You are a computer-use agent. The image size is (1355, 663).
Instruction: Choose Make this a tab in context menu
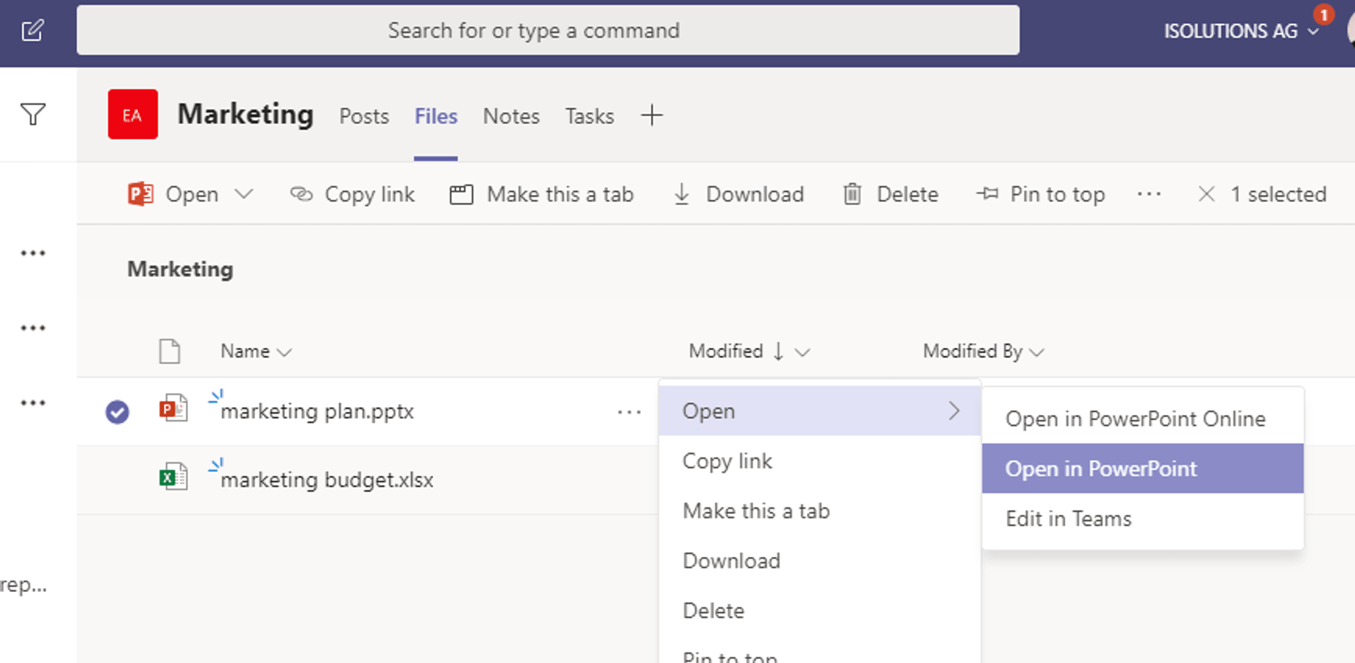pos(820,511)
